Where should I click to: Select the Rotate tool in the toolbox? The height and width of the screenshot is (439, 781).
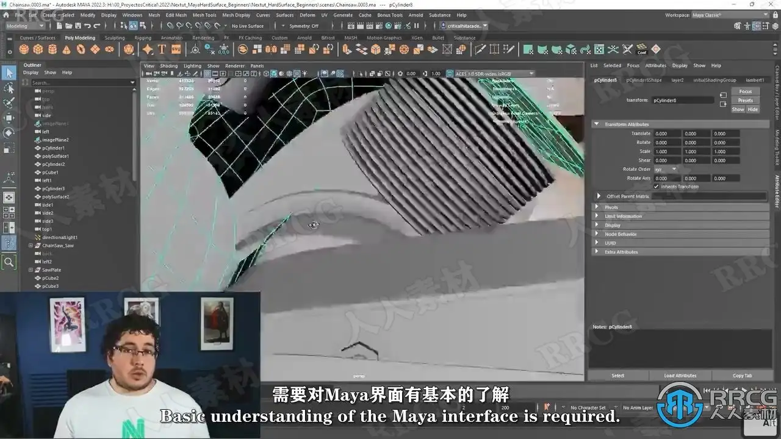[x=9, y=132]
